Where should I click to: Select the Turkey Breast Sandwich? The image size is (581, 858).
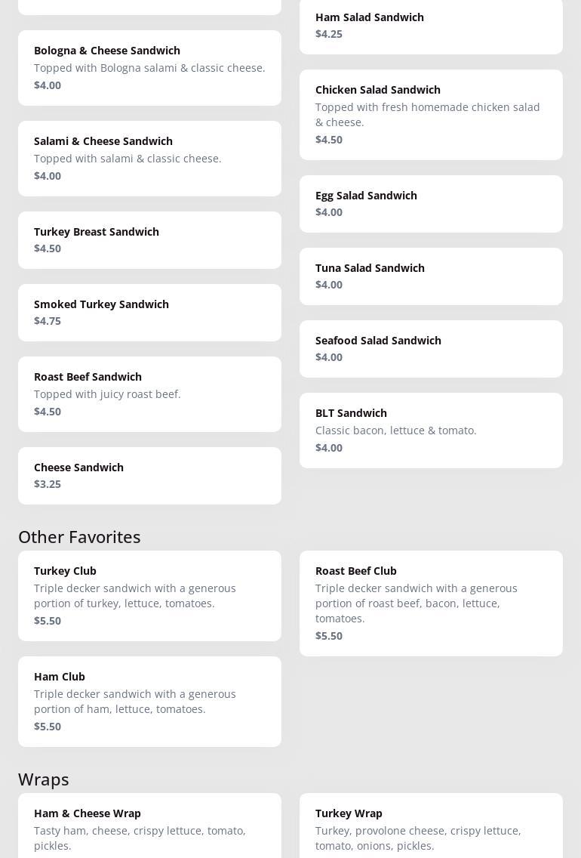149,240
